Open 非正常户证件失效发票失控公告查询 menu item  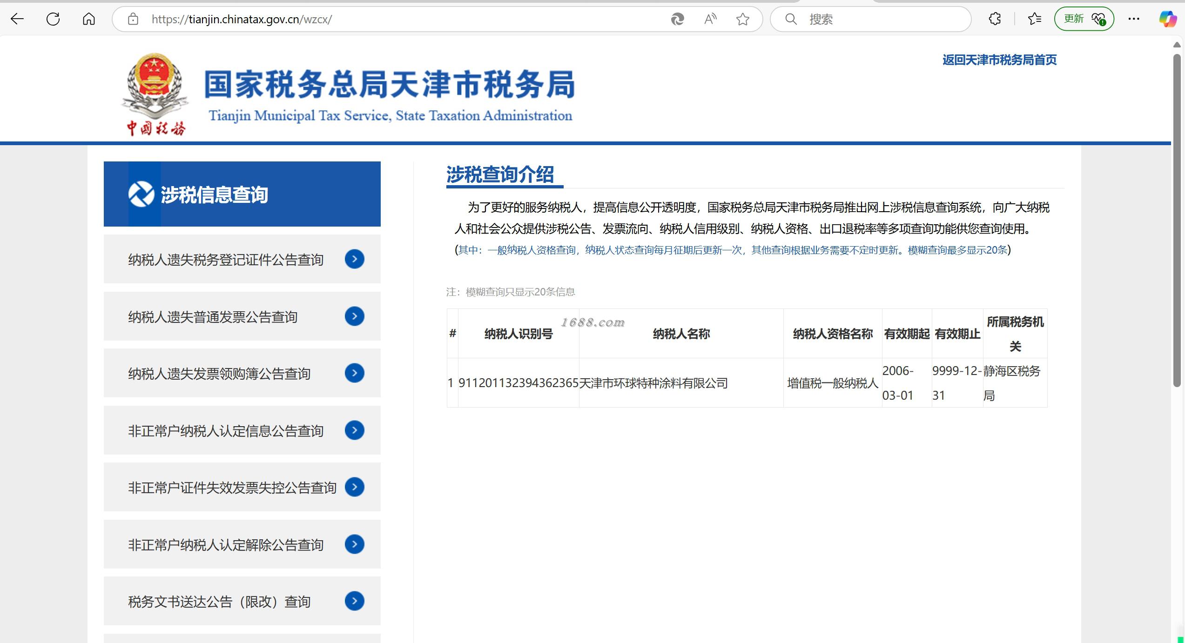(242, 487)
